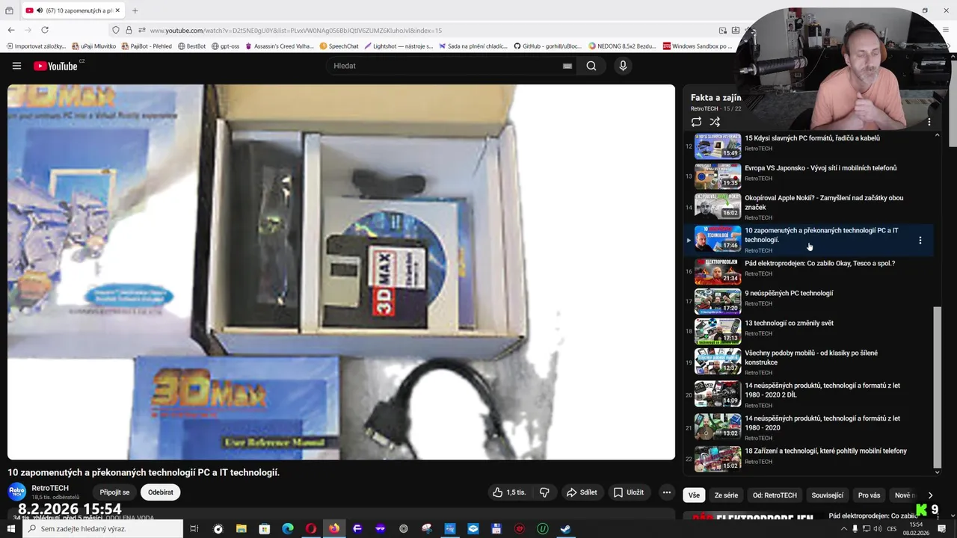Go back with the browser back arrow

tap(11, 30)
